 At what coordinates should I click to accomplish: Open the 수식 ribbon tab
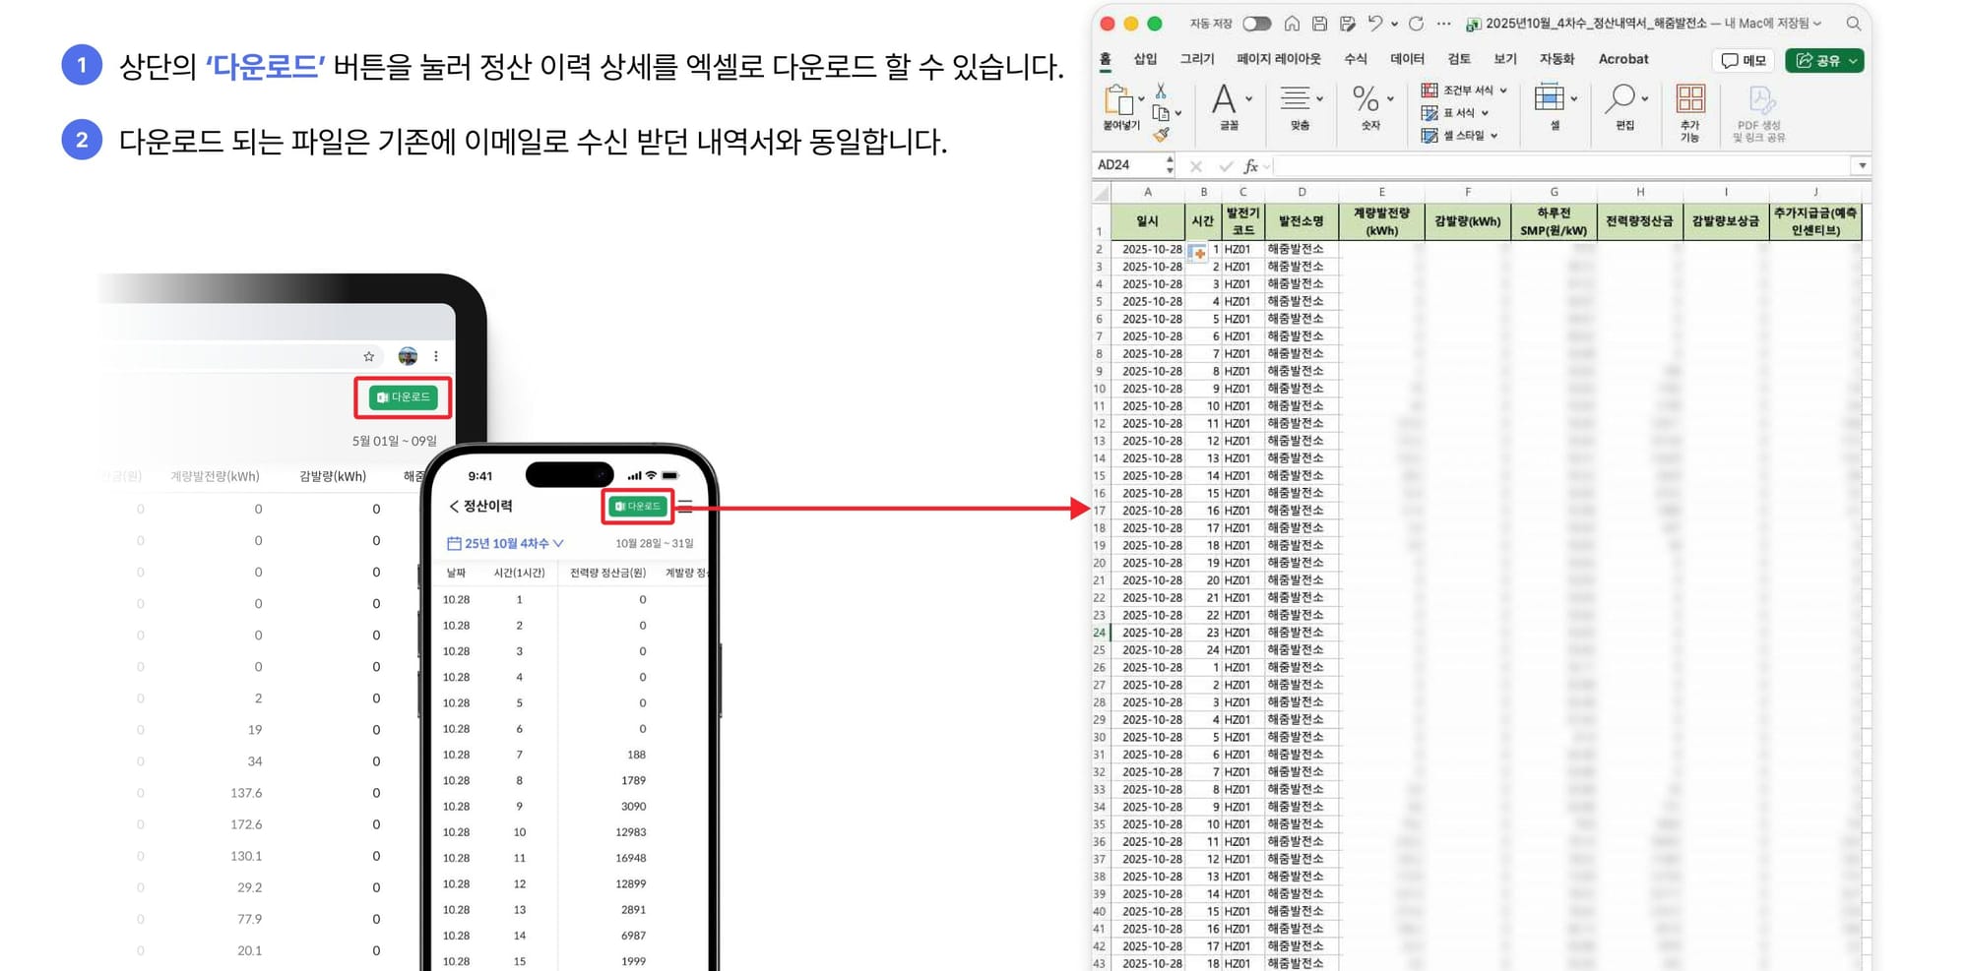(1356, 59)
